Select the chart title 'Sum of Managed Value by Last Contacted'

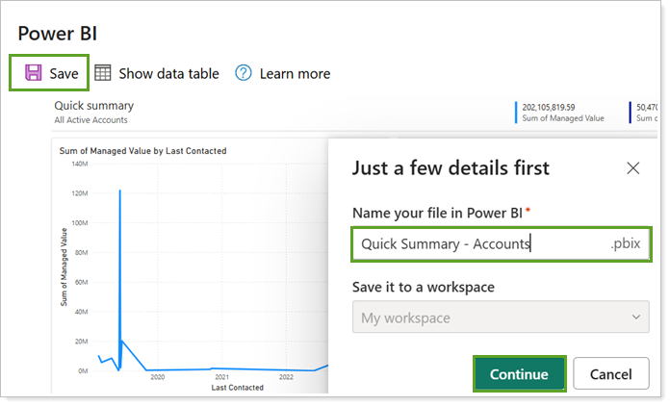tap(142, 151)
